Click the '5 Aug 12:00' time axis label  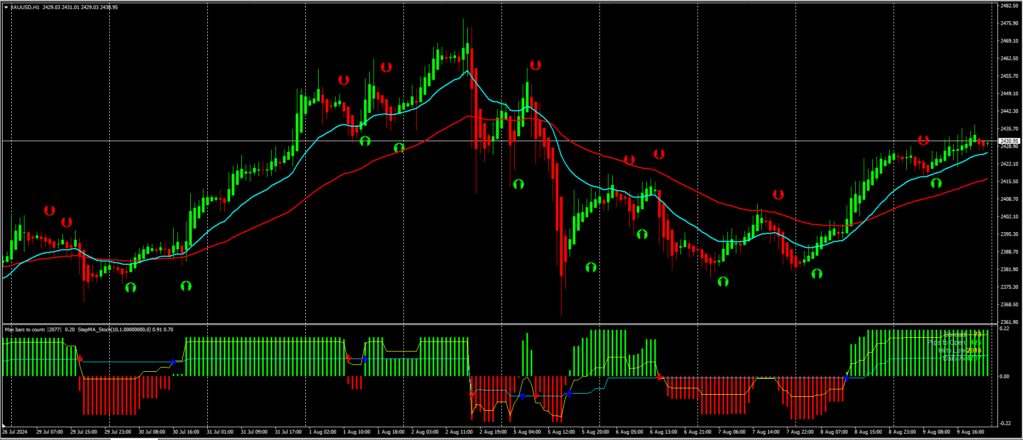click(562, 432)
